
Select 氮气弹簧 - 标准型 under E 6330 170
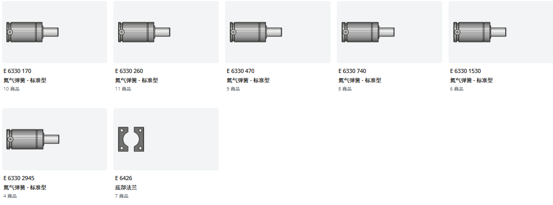pyautogui.click(x=25, y=80)
